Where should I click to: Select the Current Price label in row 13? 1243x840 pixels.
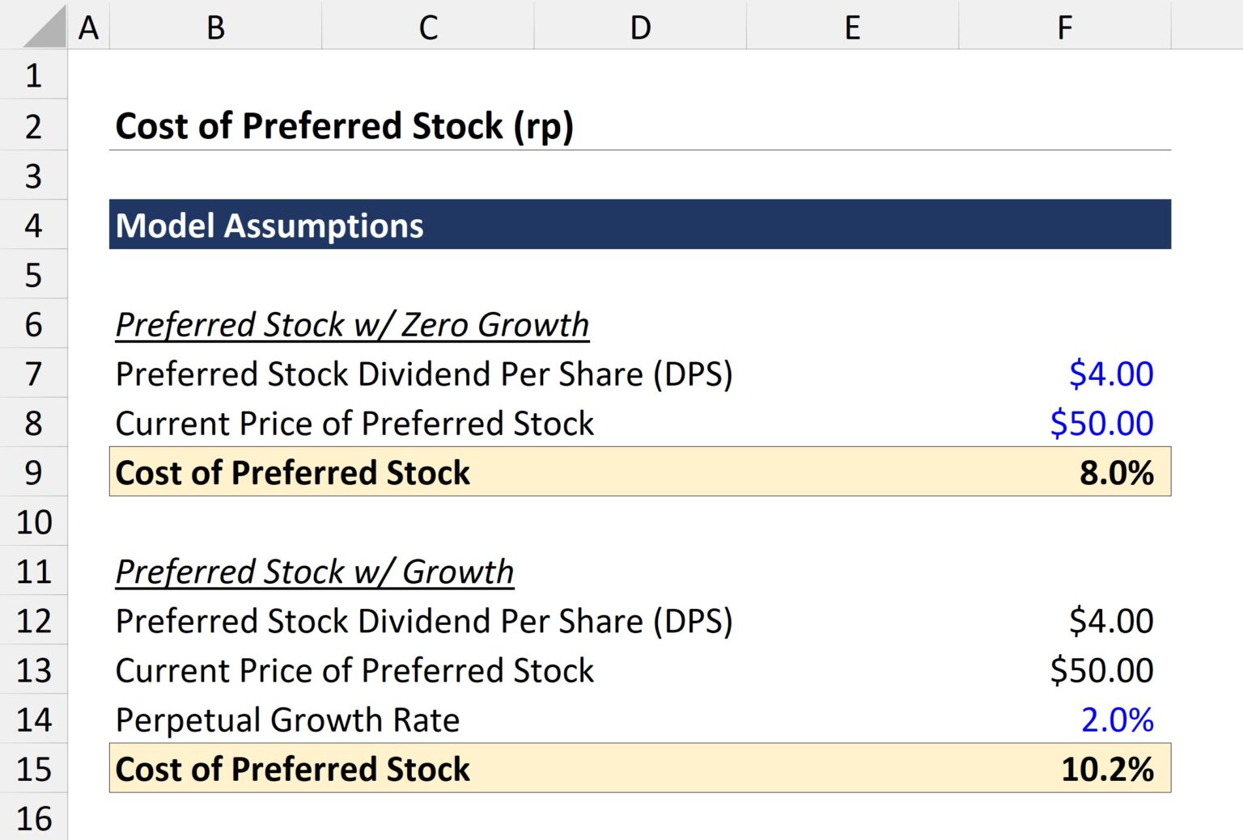click(x=354, y=670)
